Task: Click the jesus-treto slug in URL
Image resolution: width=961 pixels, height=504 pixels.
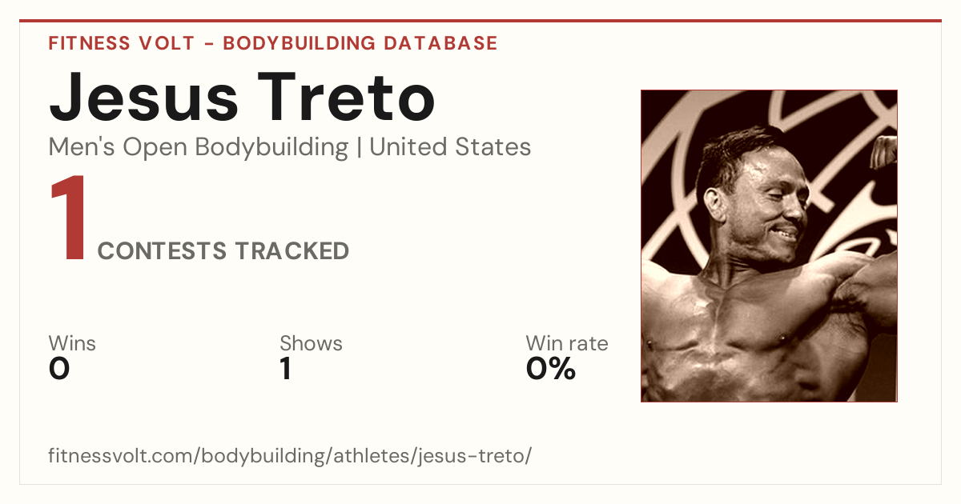Action: coord(474,456)
